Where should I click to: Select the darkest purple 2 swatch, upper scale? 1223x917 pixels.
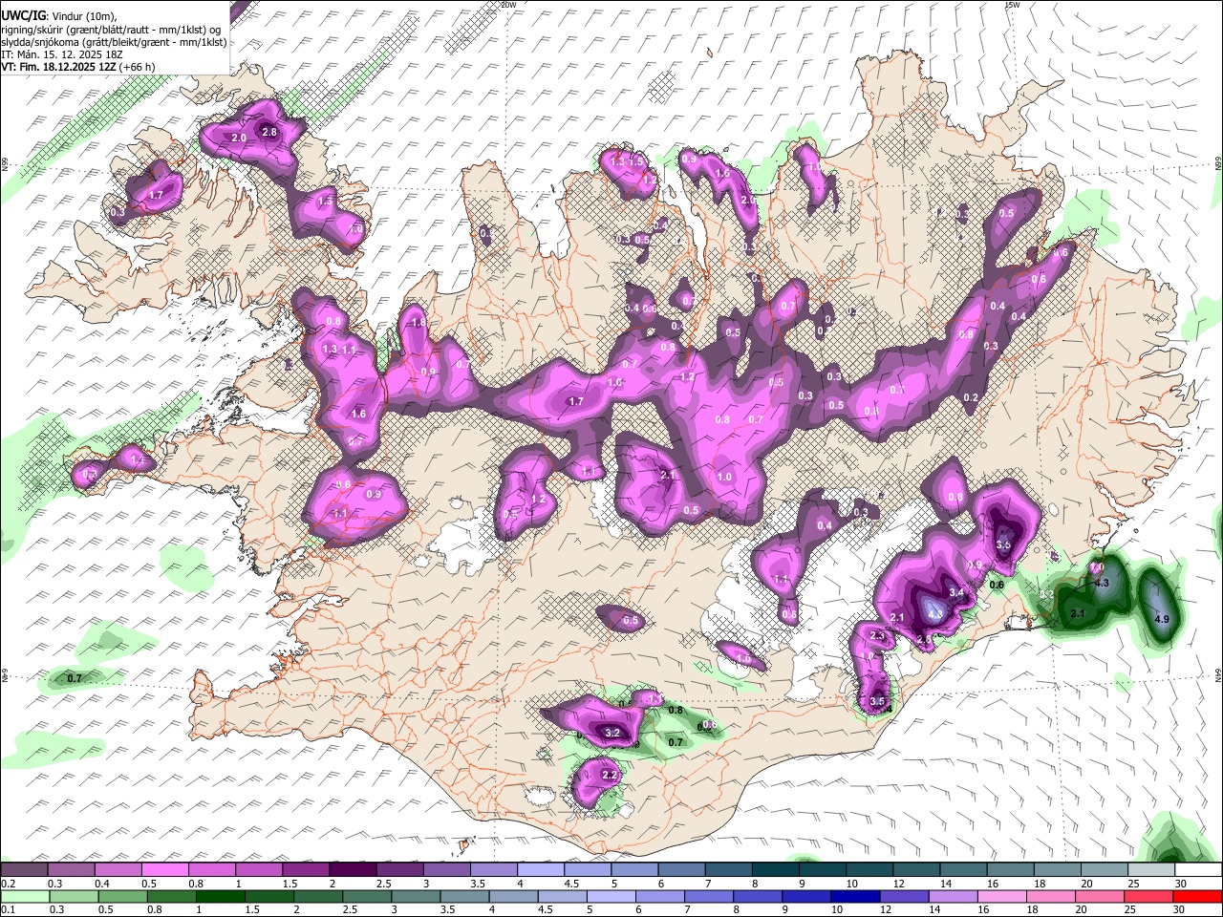pyautogui.click(x=352, y=870)
